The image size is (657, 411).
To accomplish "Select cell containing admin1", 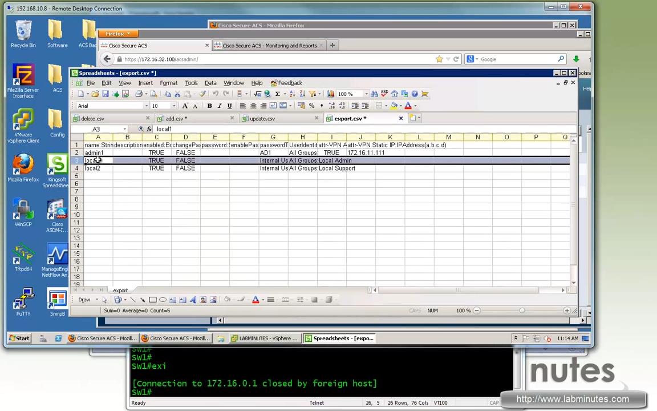I will [98, 152].
